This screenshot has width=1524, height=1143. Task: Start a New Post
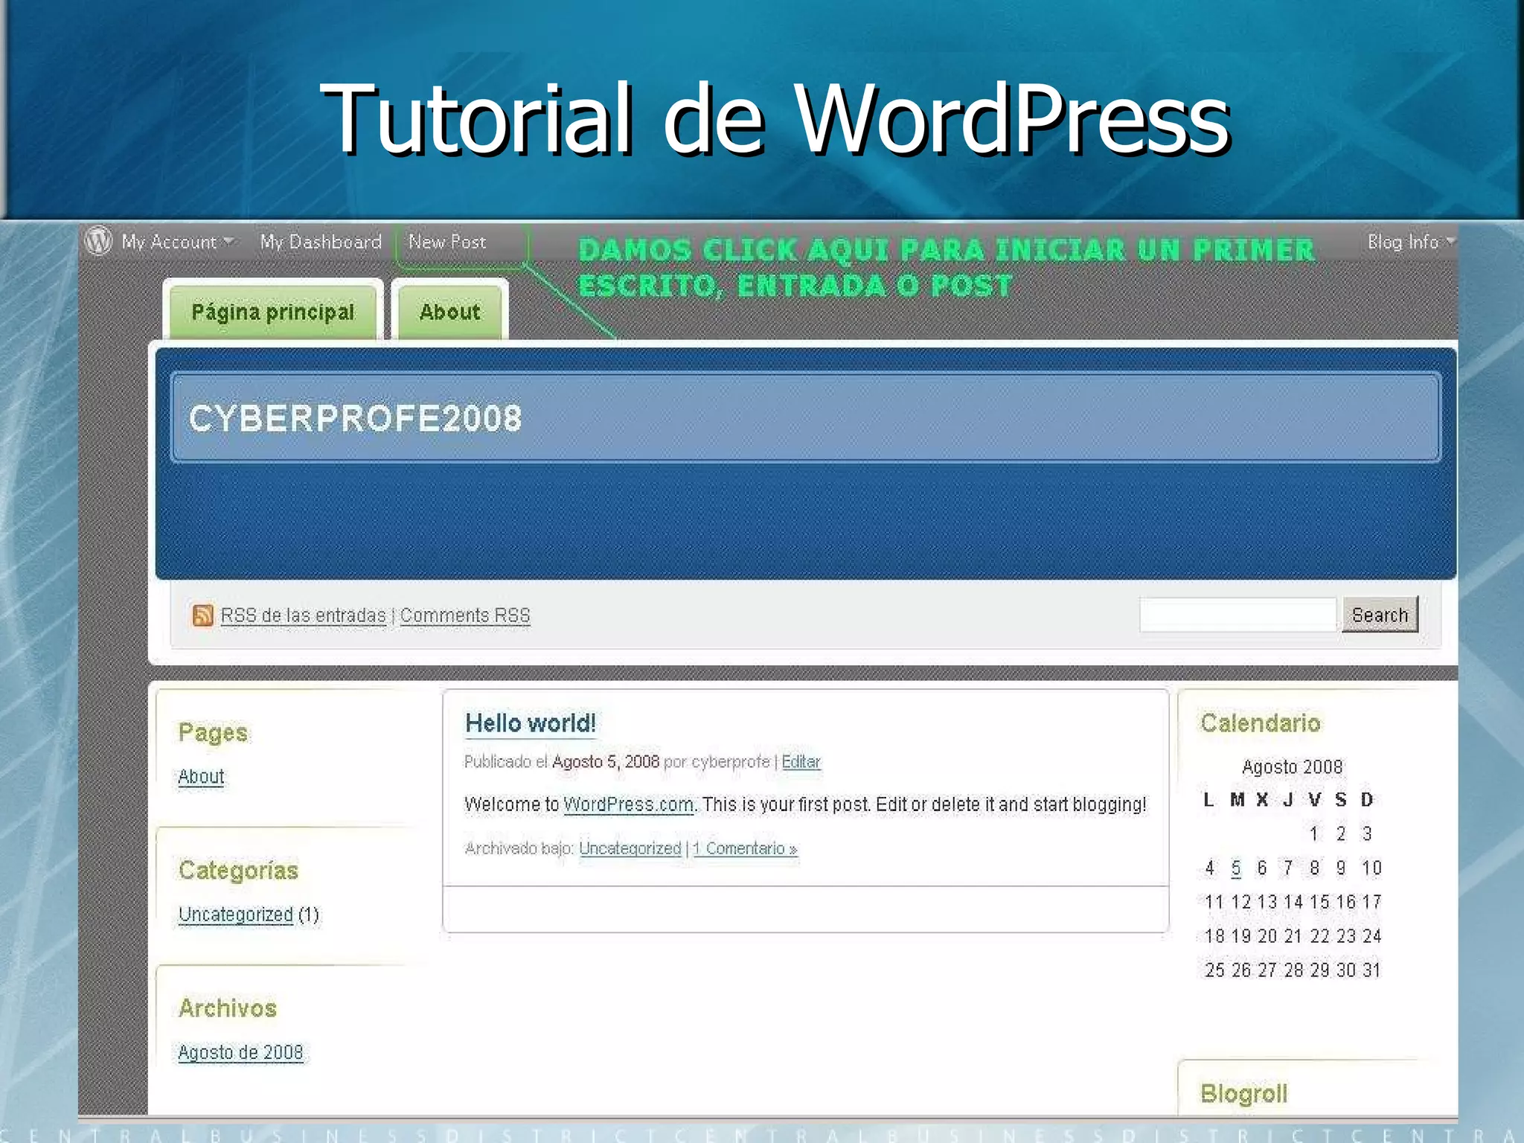447,242
